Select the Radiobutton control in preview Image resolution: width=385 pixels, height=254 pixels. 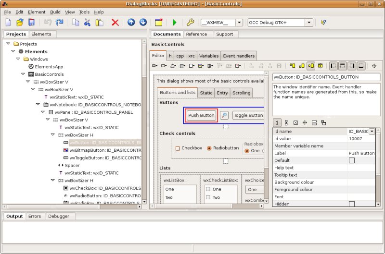(209, 148)
